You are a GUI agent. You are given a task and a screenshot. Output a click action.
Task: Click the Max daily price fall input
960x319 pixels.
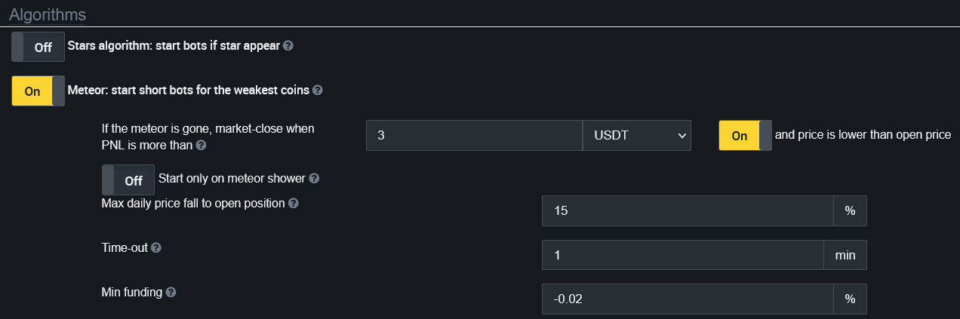(687, 211)
